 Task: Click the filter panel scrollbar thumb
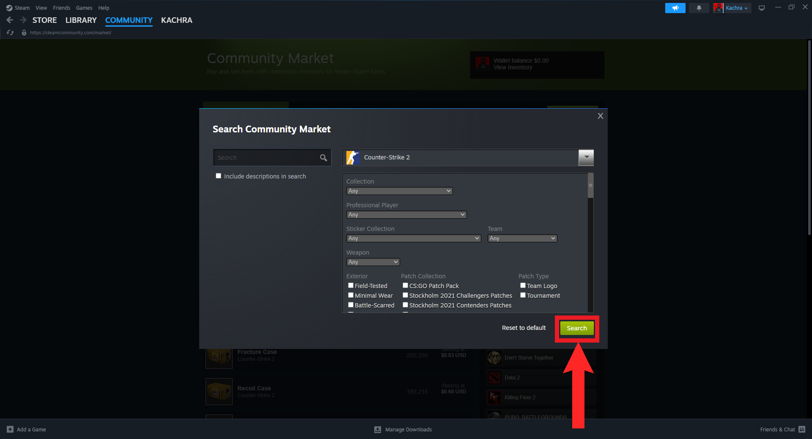coord(590,185)
